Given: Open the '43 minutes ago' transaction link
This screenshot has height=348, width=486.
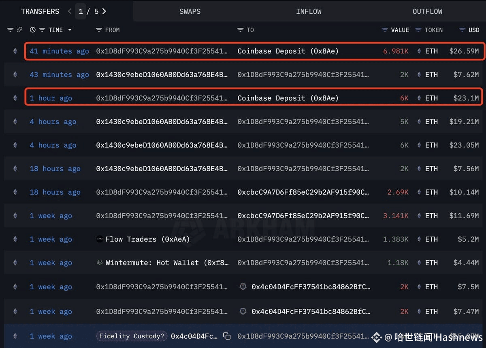Looking at the screenshot, I should 59,74.
